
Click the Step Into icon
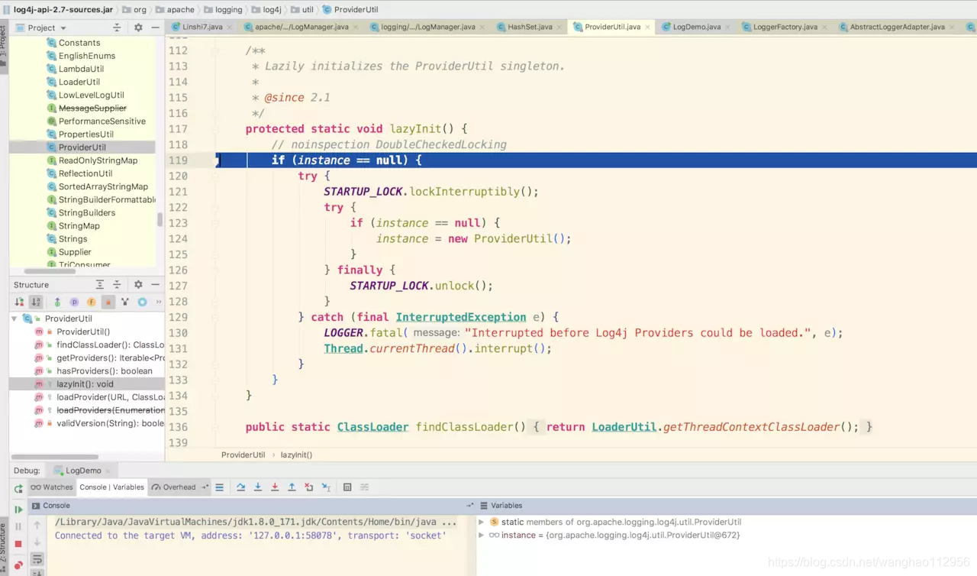(258, 487)
